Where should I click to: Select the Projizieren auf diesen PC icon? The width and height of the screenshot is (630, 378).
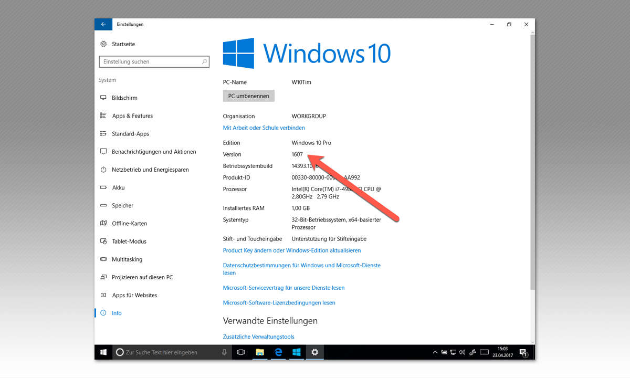(103, 277)
